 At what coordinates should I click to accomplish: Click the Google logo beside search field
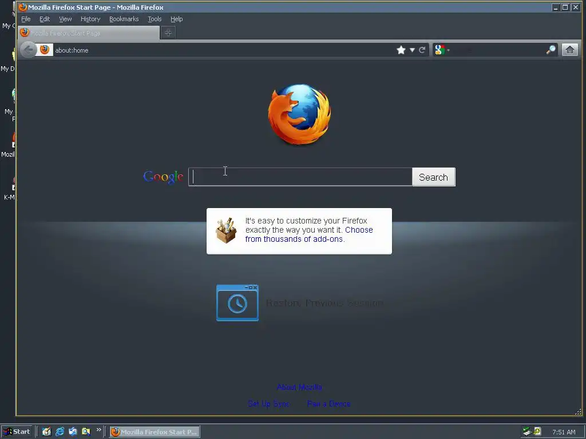tap(163, 177)
